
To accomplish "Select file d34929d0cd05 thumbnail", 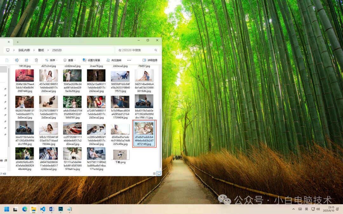I will [x=25, y=153].
